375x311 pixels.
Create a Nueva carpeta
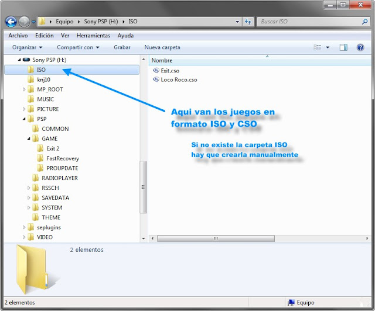click(x=162, y=47)
